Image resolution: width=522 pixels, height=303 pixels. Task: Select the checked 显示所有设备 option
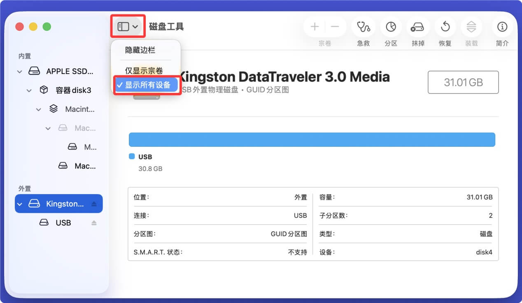pos(147,85)
